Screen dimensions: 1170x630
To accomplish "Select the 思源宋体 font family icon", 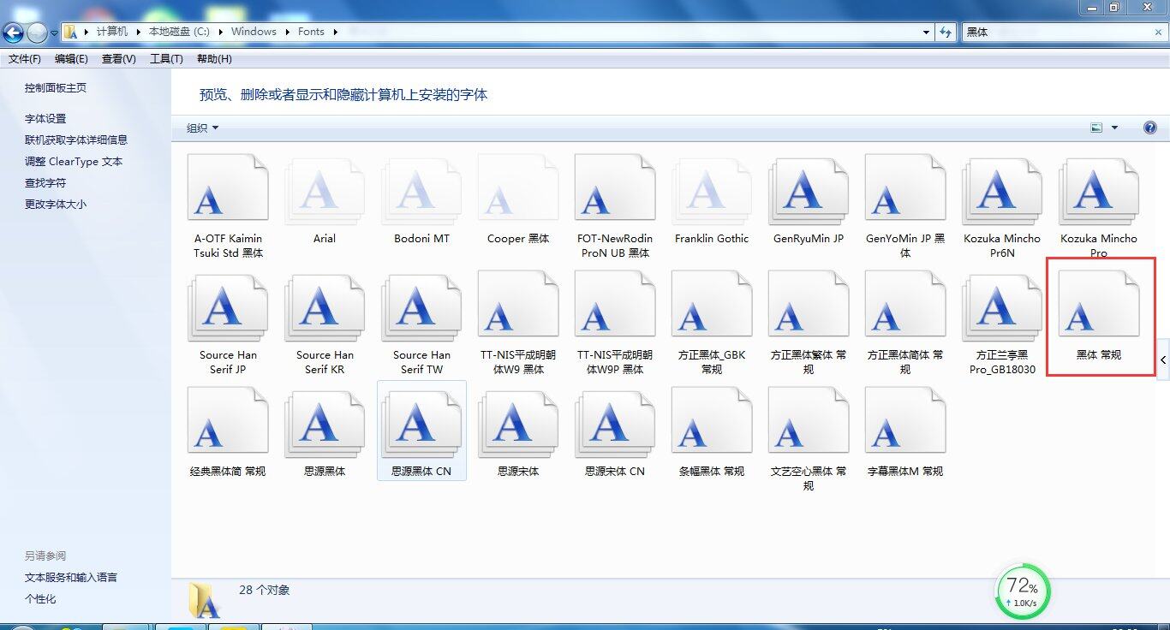I will click(518, 422).
